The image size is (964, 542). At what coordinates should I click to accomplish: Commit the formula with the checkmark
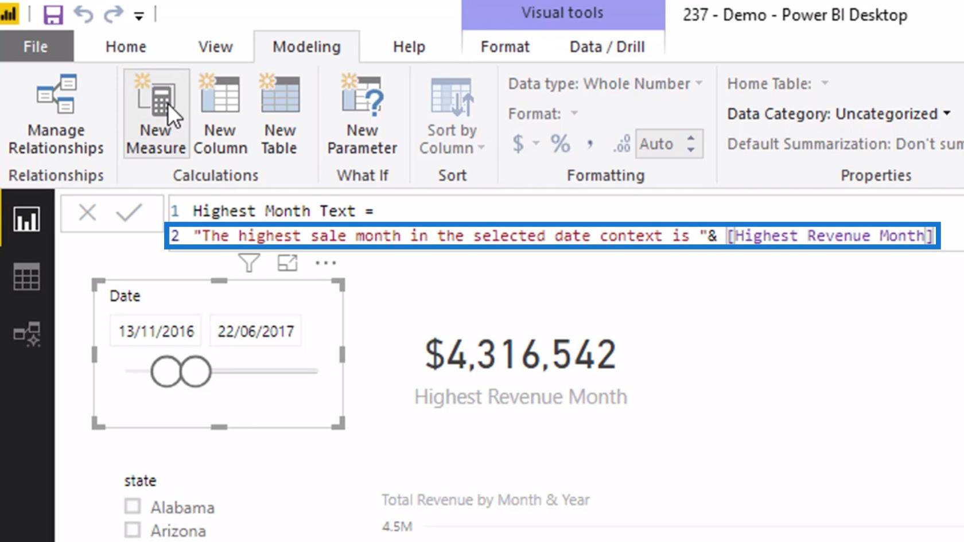tap(129, 213)
